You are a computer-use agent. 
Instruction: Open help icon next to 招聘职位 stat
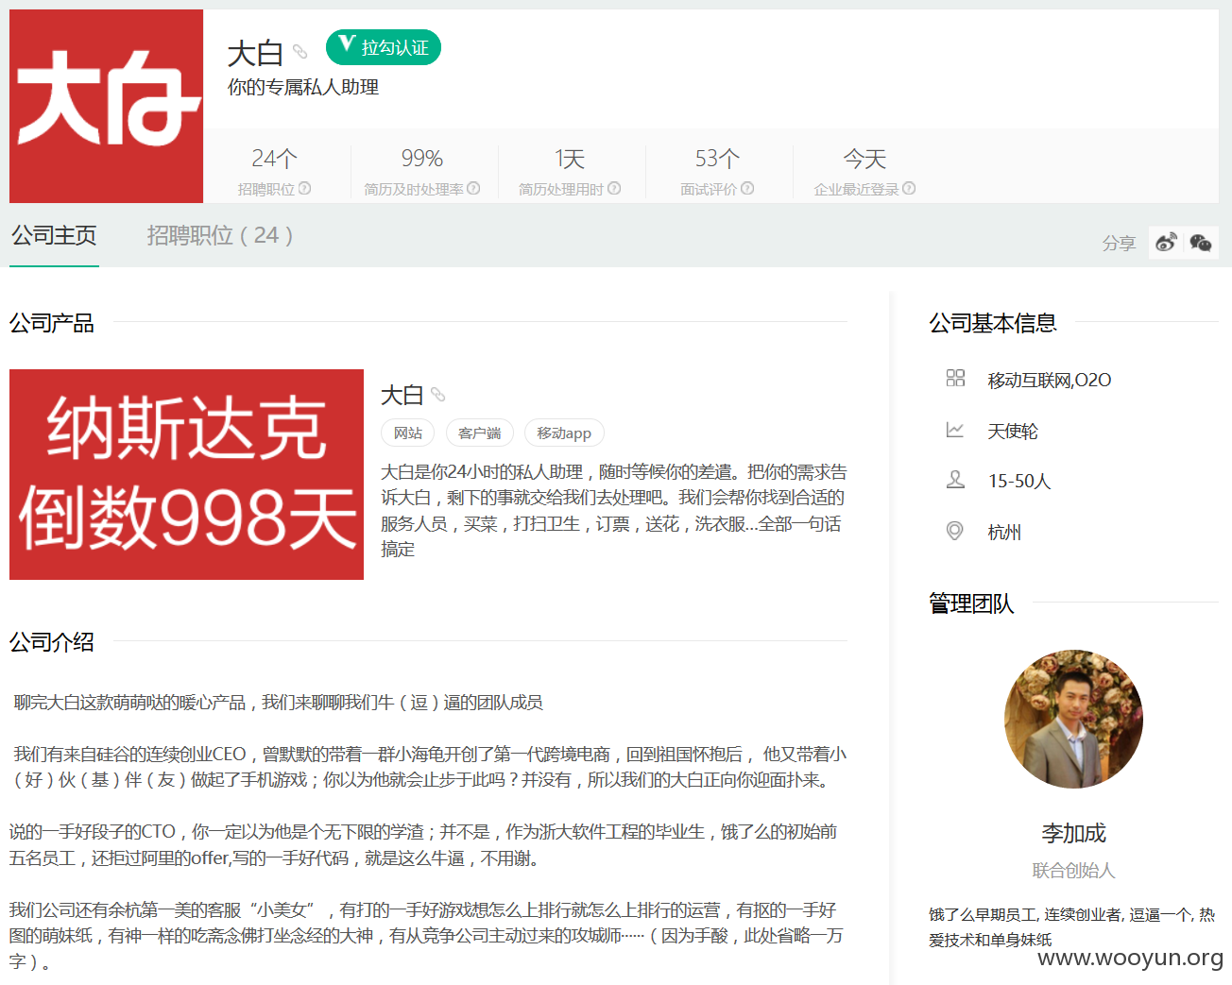click(x=304, y=188)
